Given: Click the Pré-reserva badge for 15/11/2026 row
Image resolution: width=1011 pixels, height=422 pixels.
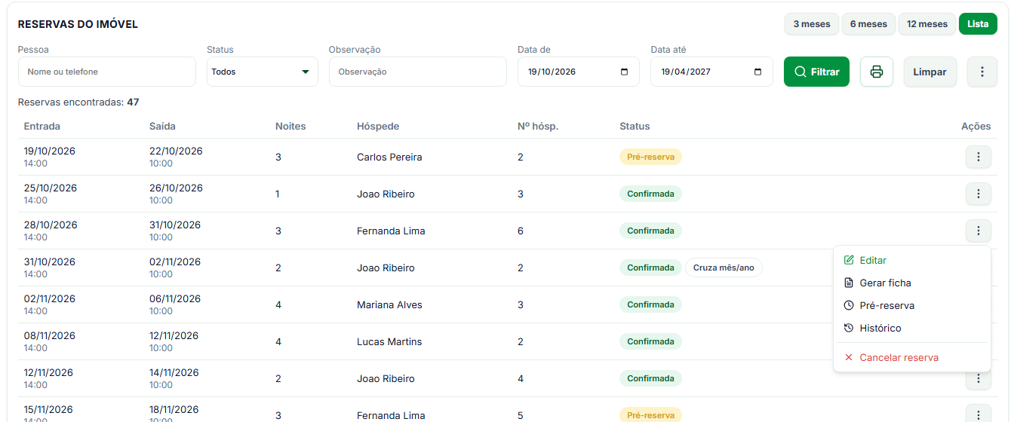Looking at the screenshot, I should (x=650, y=415).
